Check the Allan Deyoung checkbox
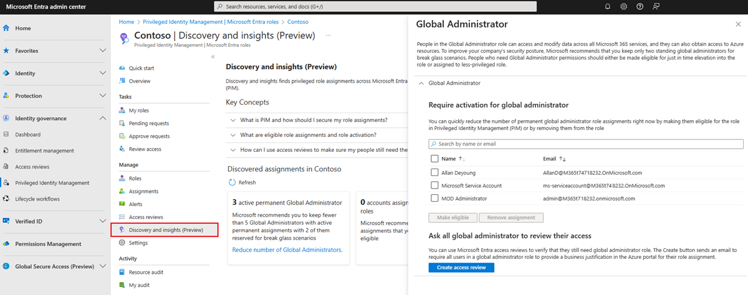The width and height of the screenshot is (748, 295). click(434, 172)
